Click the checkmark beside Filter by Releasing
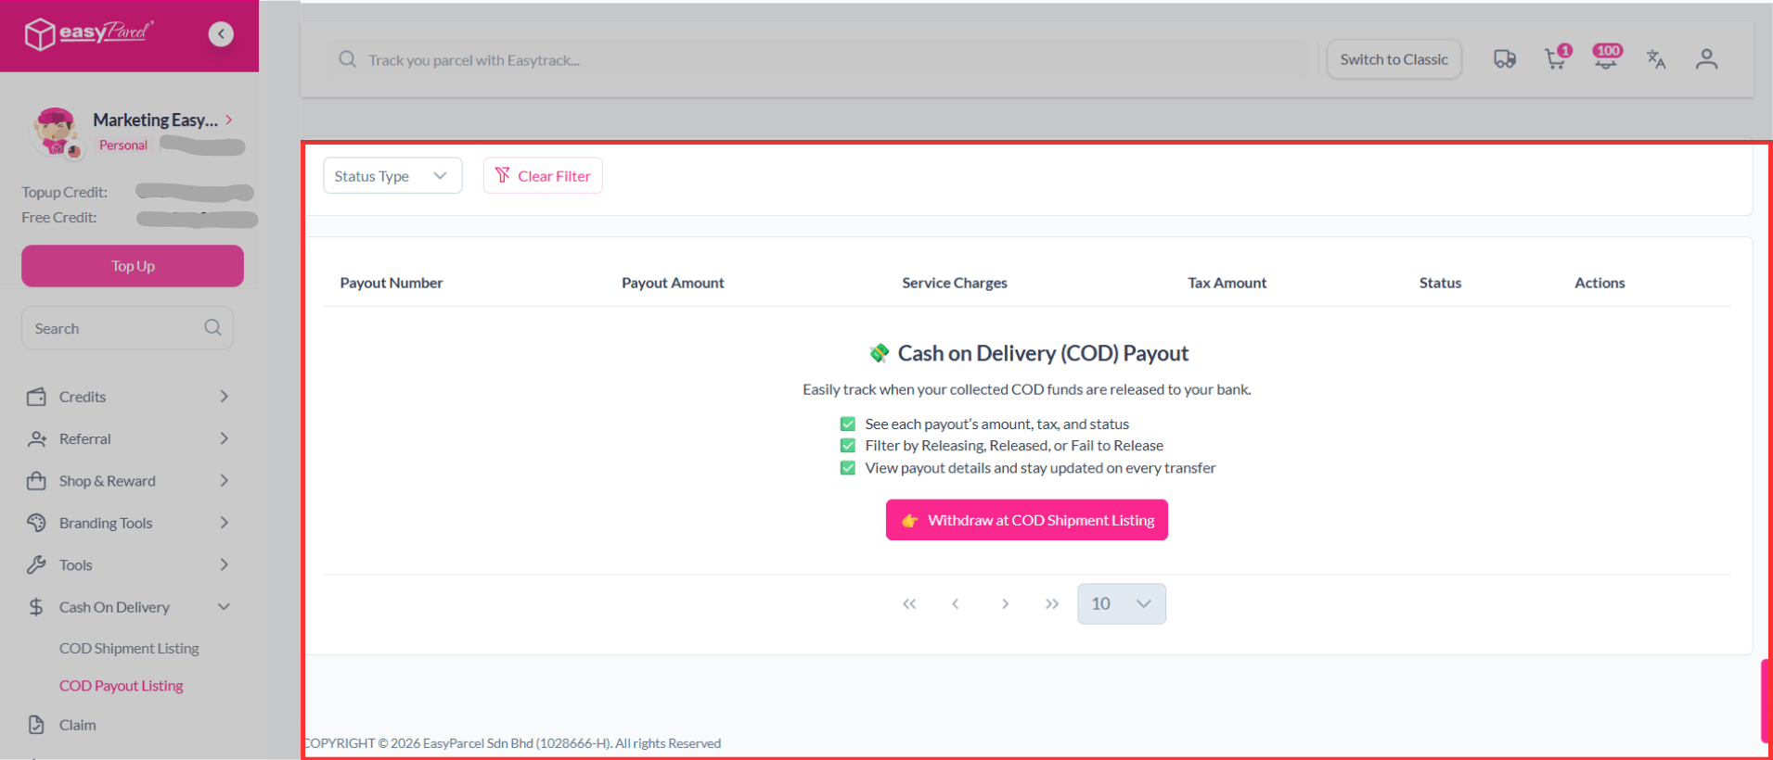Image resolution: width=1773 pixels, height=760 pixels. (847, 446)
